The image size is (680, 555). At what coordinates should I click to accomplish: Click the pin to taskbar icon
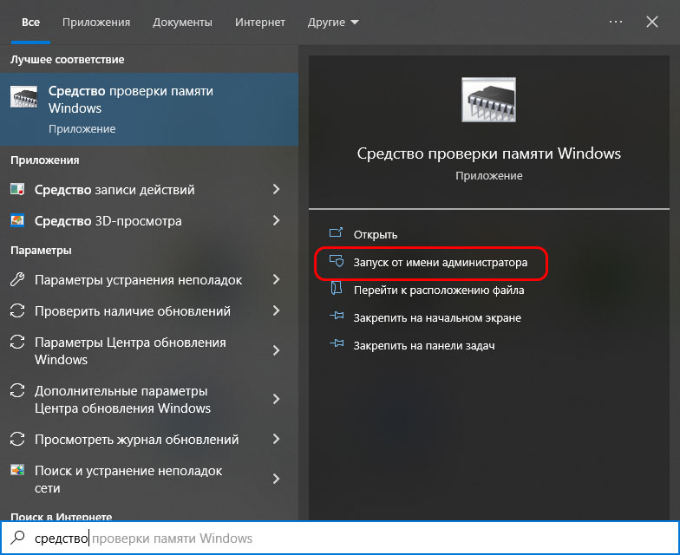pos(337,343)
